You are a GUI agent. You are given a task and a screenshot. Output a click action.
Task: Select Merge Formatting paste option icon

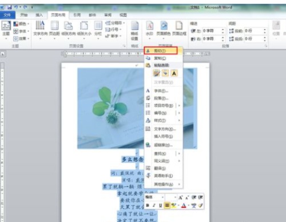coord(165,73)
